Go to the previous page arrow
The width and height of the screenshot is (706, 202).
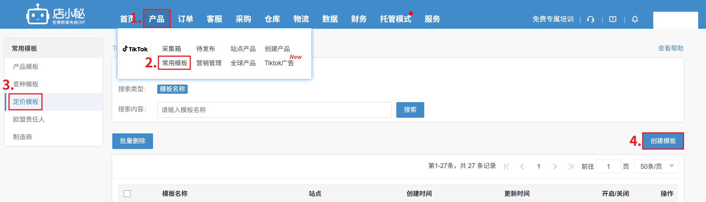[522, 166]
